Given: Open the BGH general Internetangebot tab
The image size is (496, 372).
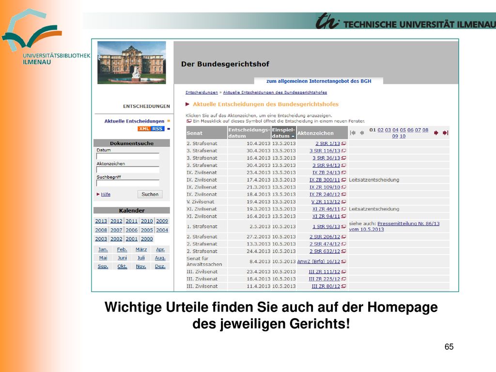Looking at the screenshot, I should [x=319, y=81].
